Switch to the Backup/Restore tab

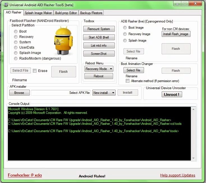[91, 13]
